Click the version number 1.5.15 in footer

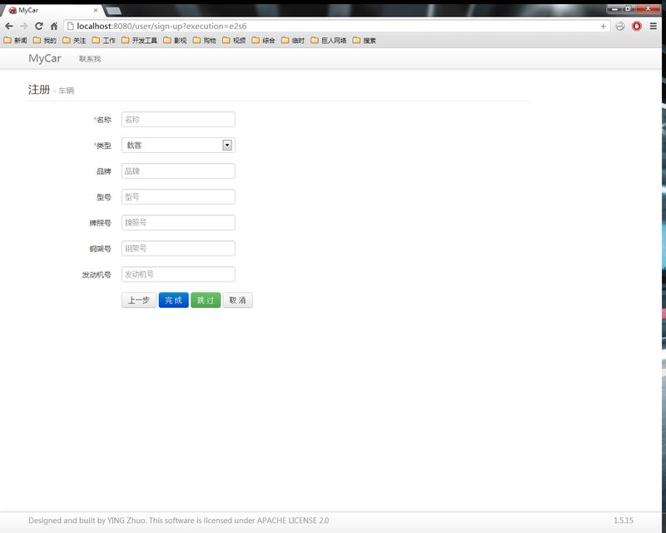coord(624,521)
